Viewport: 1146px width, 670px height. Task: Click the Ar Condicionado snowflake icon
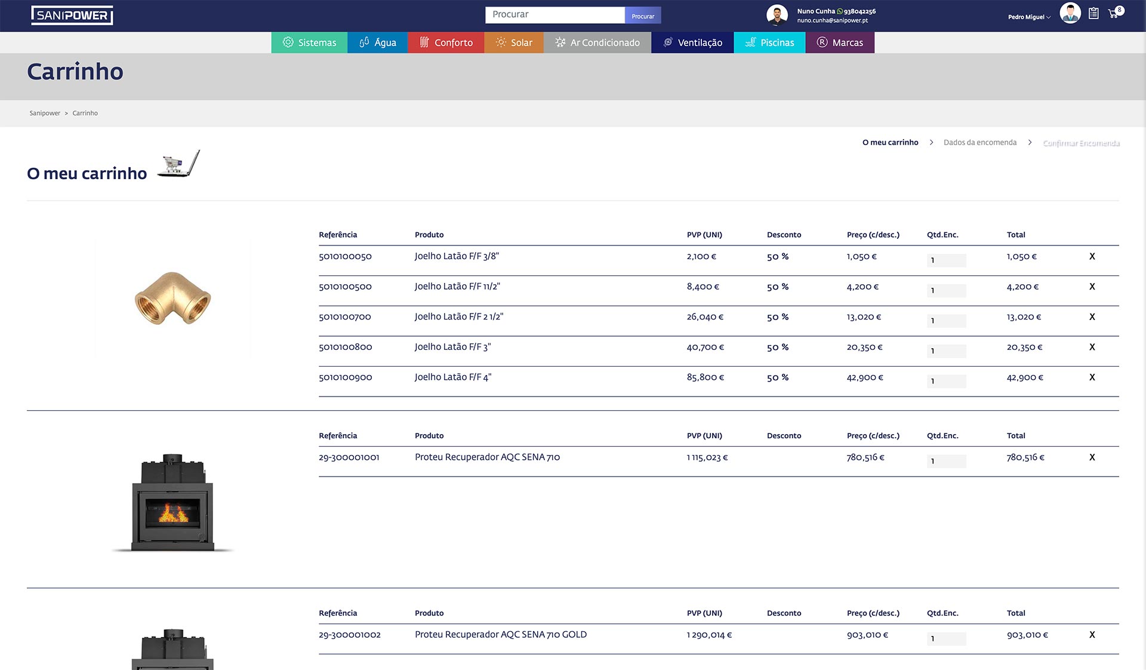coord(560,42)
